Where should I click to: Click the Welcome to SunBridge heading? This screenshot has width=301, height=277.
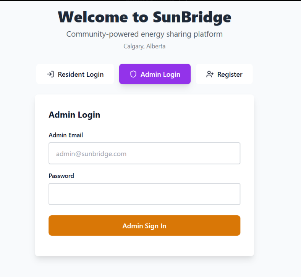tap(144, 17)
